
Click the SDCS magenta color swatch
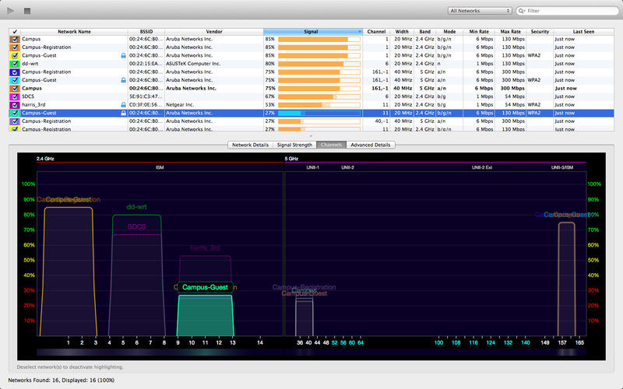[x=14, y=96]
